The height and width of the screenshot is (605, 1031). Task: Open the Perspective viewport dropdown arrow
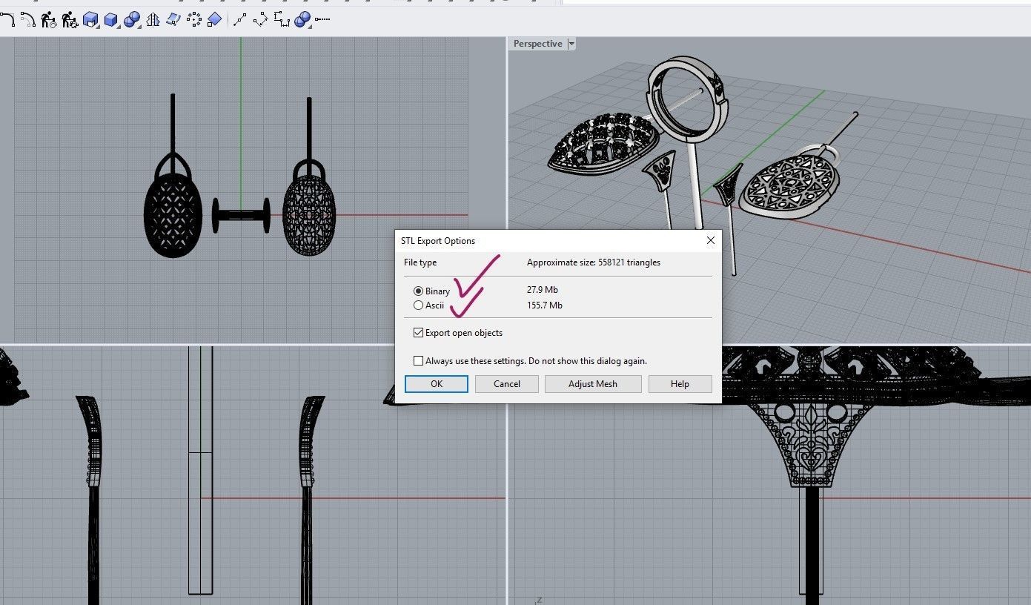click(571, 44)
